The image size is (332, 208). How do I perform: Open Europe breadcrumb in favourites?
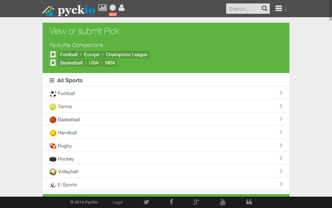click(92, 54)
